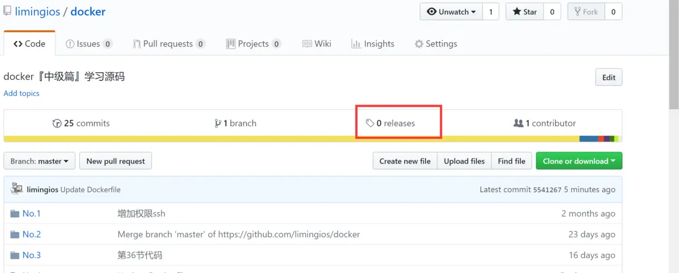Click the repository book icon beside limingios
The image size is (679, 273).
coord(7,11)
